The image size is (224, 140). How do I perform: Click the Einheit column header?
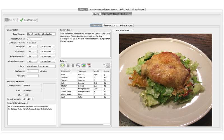pos(107,71)
